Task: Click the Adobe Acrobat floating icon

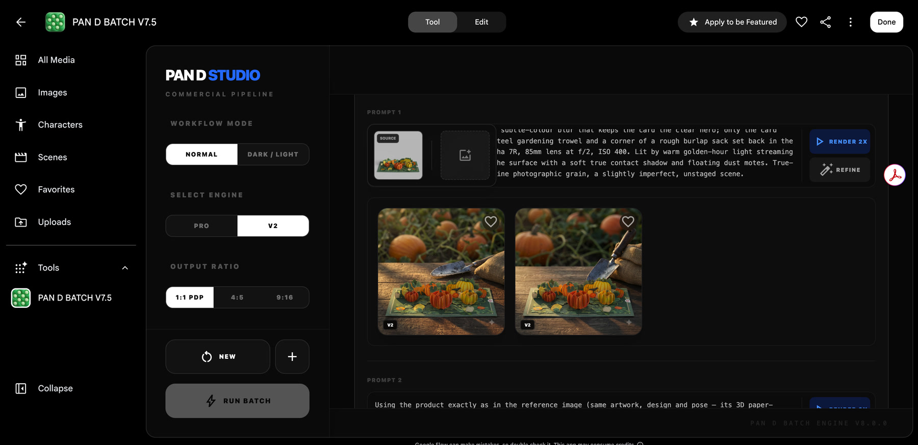Action: click(x=895, y=175)
